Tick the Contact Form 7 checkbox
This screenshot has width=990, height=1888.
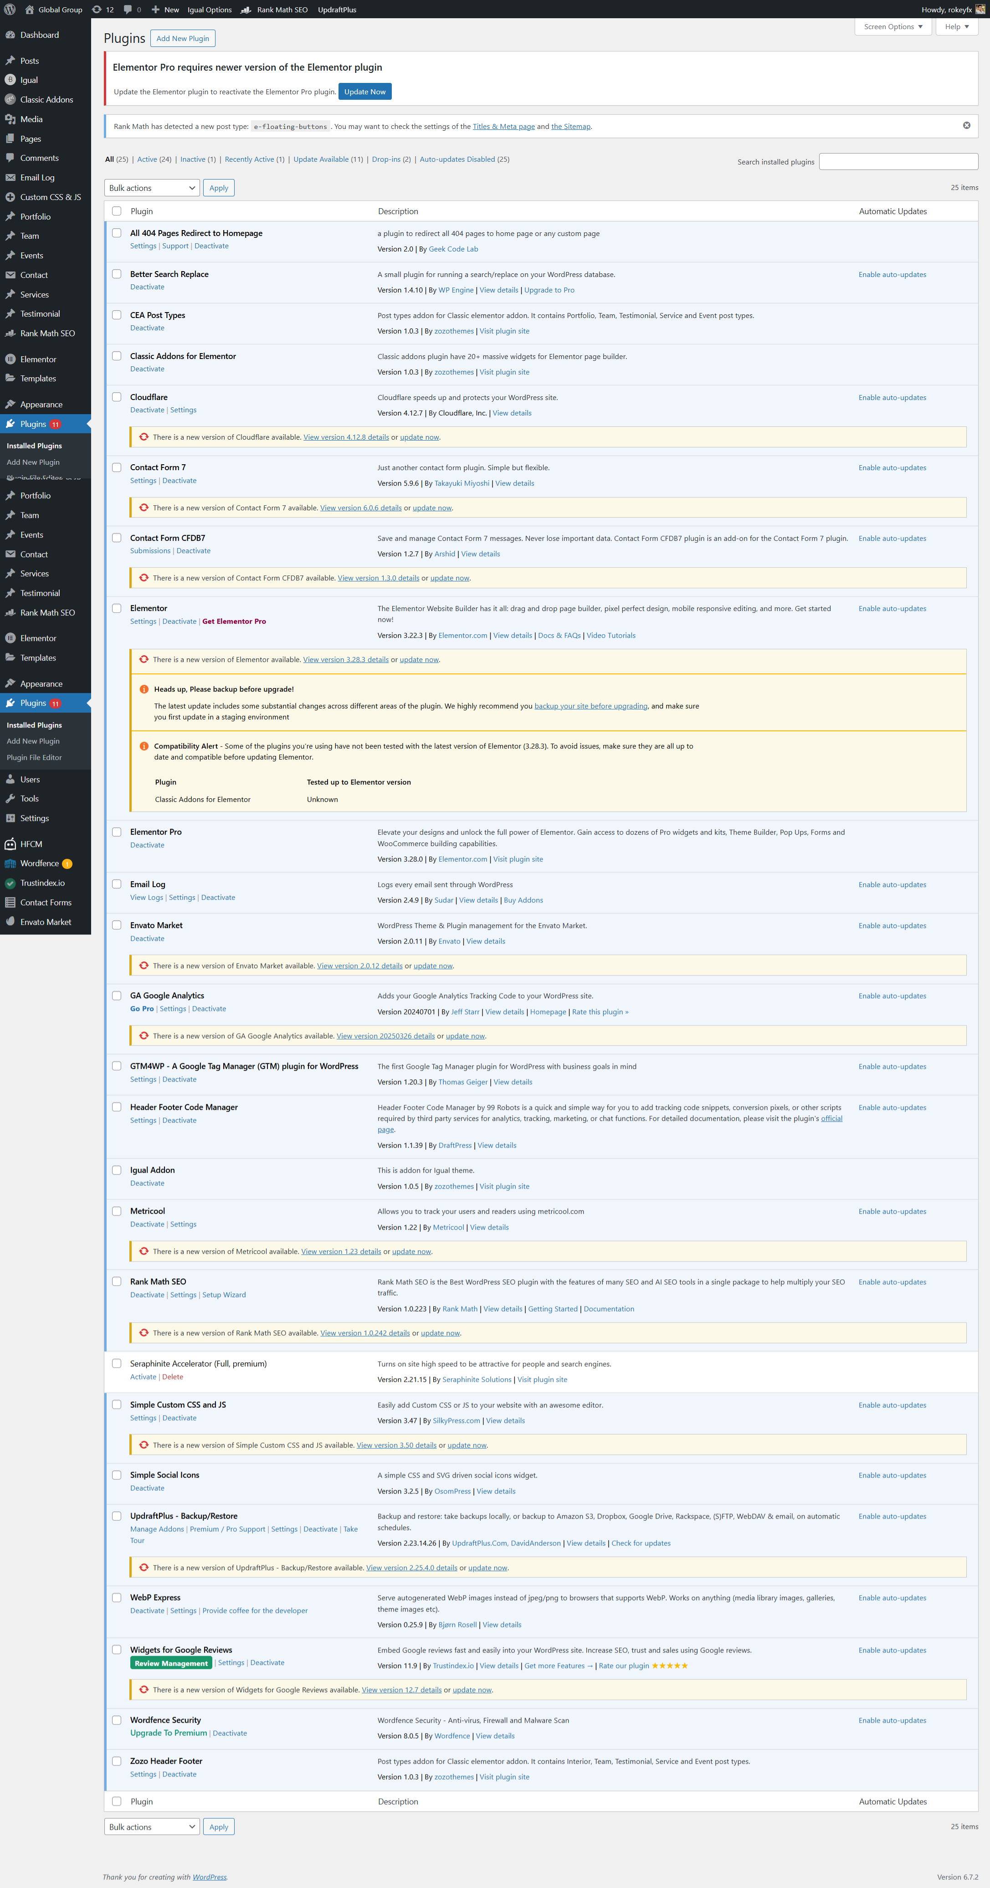coord(117,467)
